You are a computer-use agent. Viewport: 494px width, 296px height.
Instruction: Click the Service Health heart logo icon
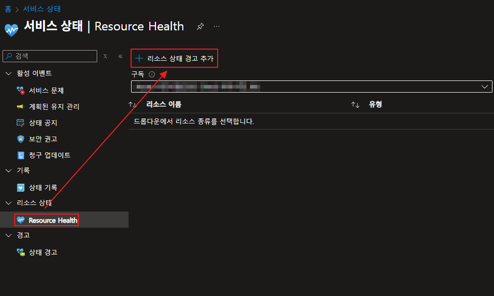[11, 30]
